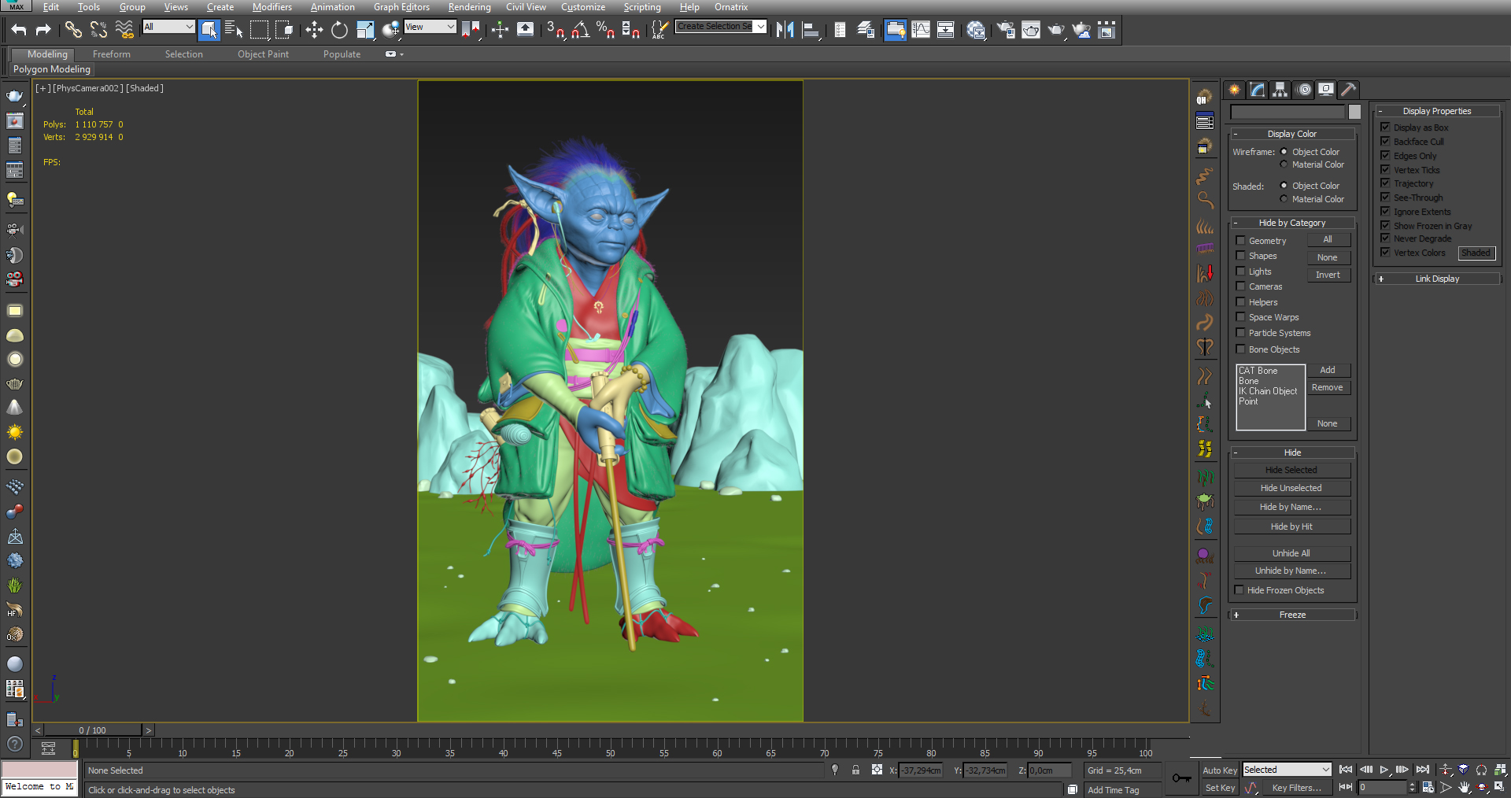Toggle the selection lock padlock icon
Viewport: 1511px width, 798px height.
[855, 770]
